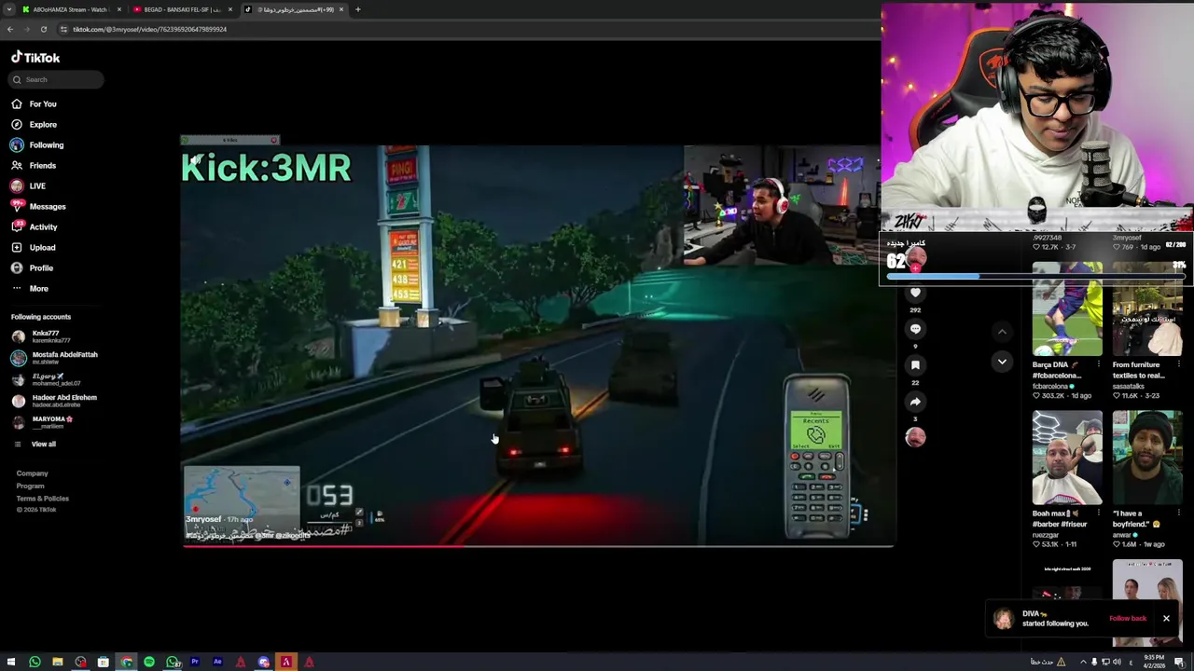
Task: Switch to ABOoHAMZA Stream browser tab
Action: coord(70,9)
